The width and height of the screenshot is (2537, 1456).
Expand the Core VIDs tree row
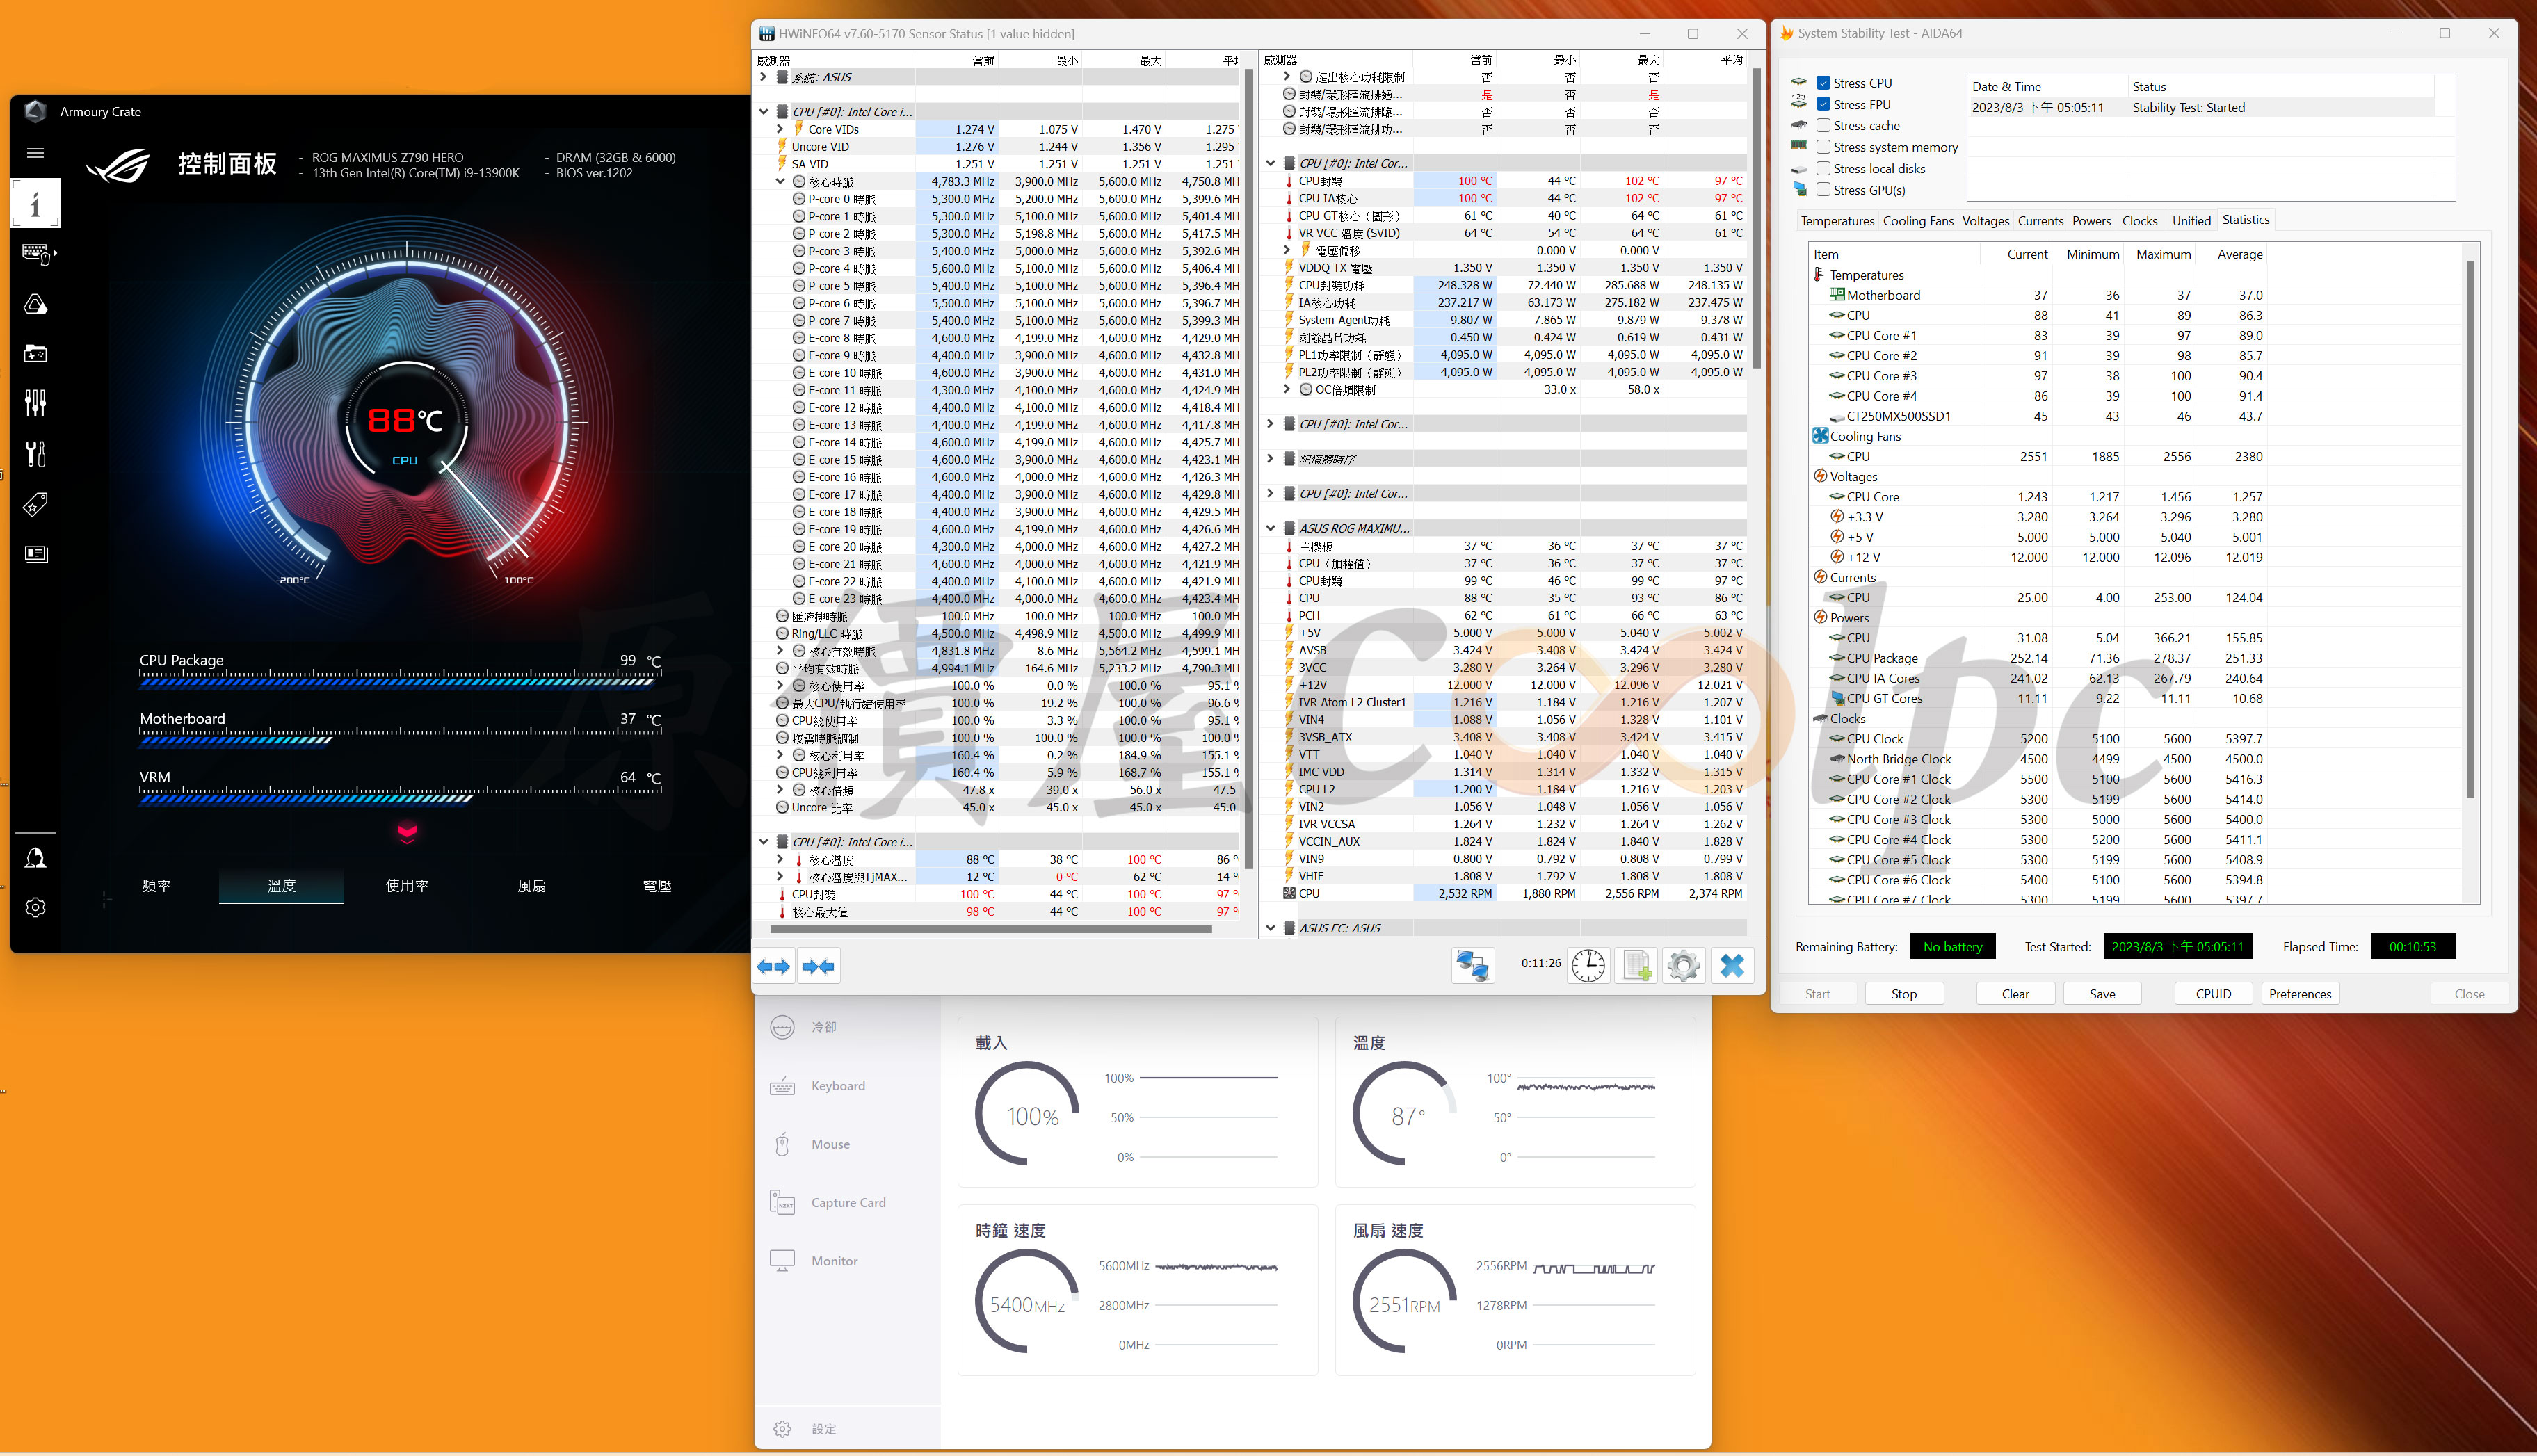click(780, 129)
